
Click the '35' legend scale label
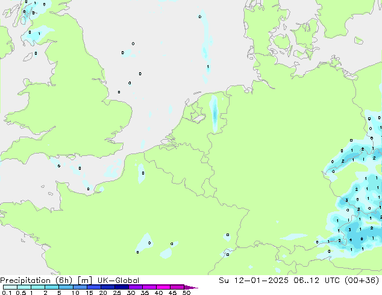pos(145,293)
